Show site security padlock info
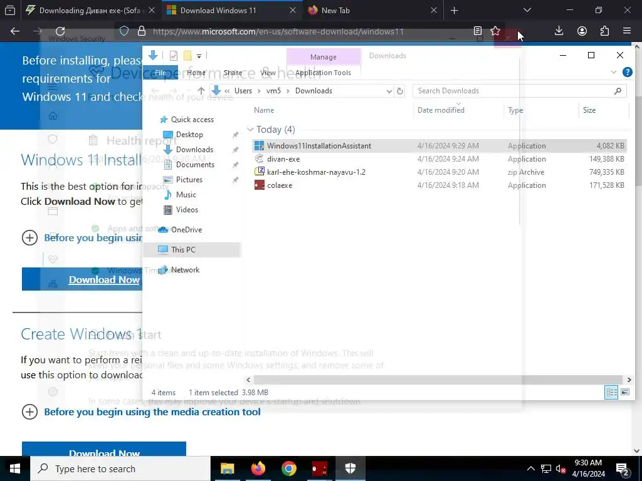 [x=142, y=31]
